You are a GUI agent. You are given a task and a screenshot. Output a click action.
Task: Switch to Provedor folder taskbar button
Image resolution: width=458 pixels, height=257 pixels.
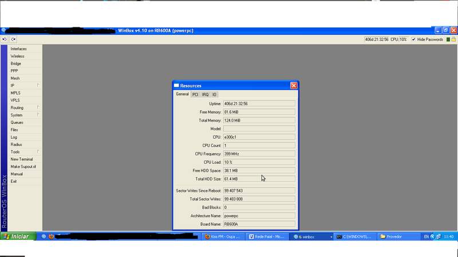click(398, 236)
